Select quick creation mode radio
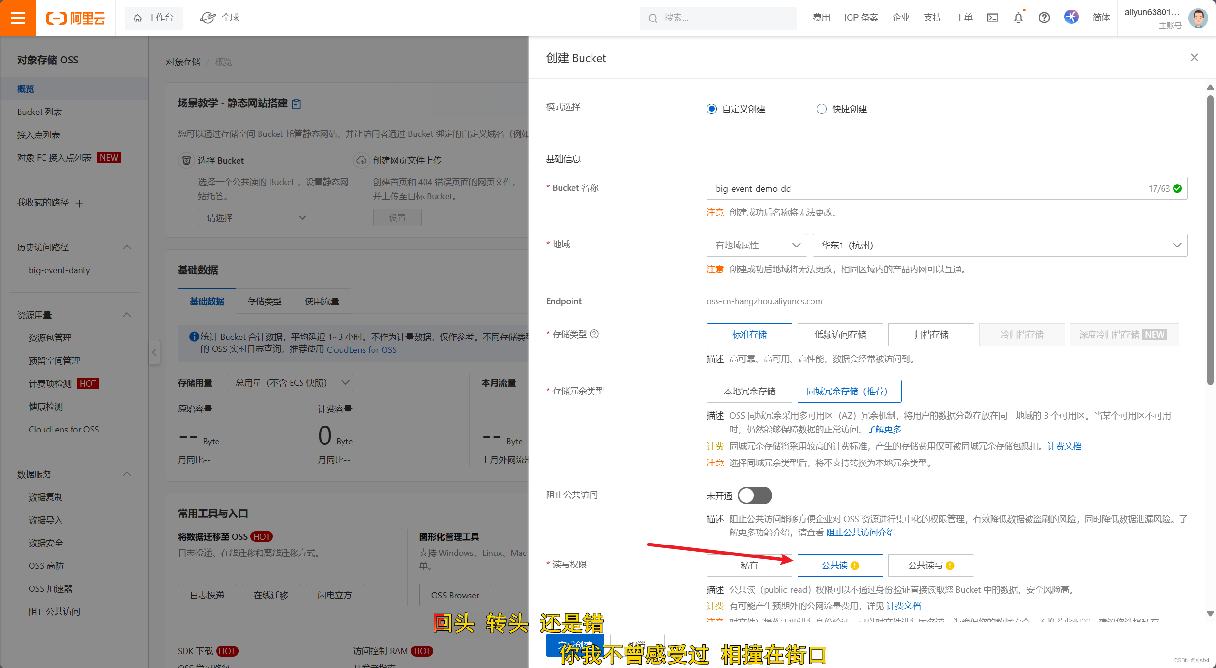The height and width of the screenshot is (668, 1216). tap(821, 109)
